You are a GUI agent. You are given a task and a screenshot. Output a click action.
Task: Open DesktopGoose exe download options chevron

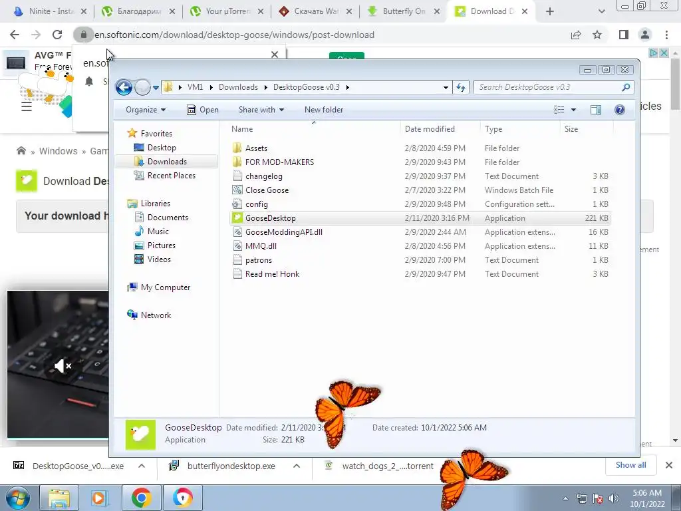142,466
